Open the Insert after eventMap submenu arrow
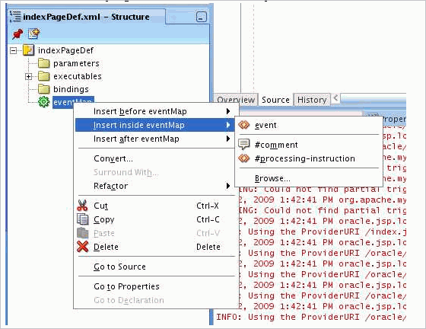The width and height of the screenshot is (426, 329). (228, 139)
